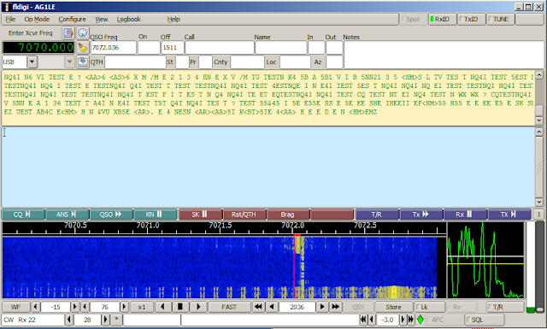547x329 pixels.
Task: Click the QSY button
Action: (358, 307)
